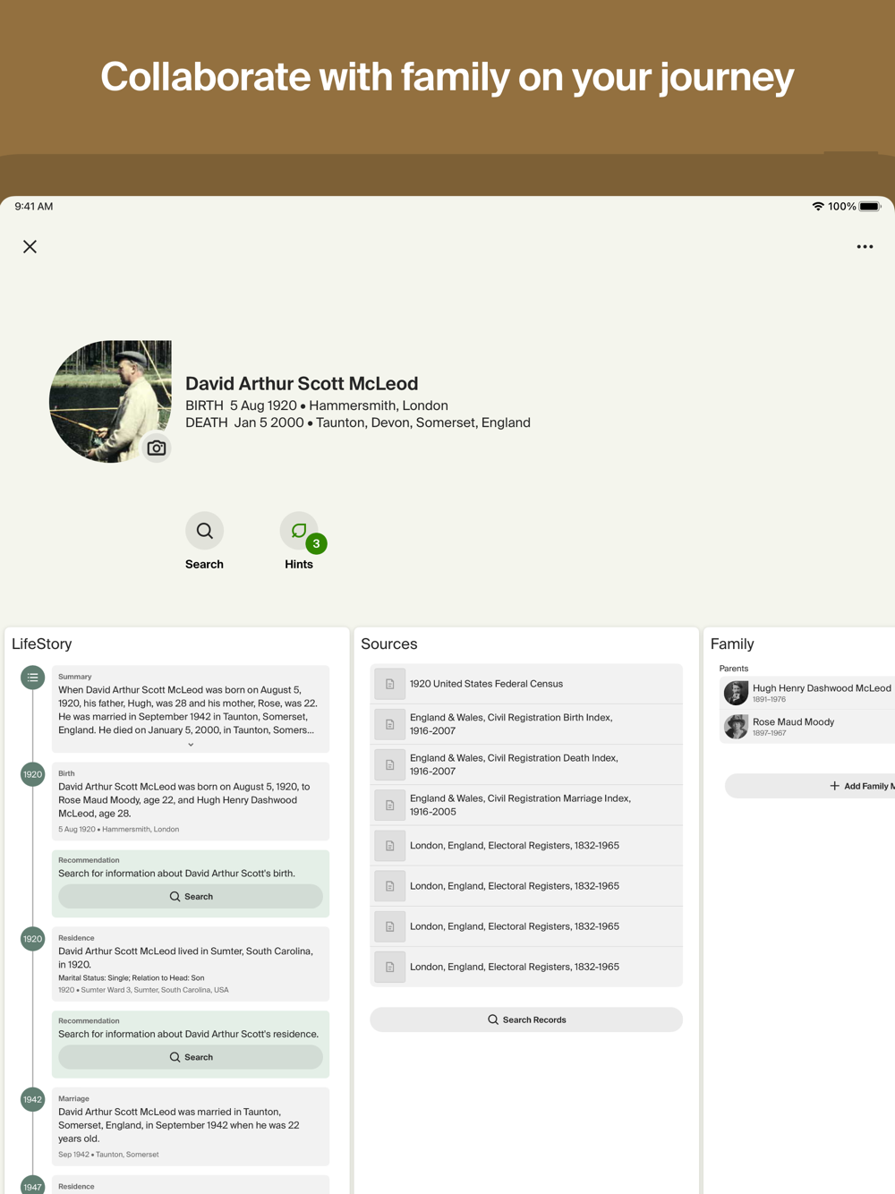Open the Birth event card
Image resolution: width=895 pixels, height=1194 pixels.
point(191,801)
